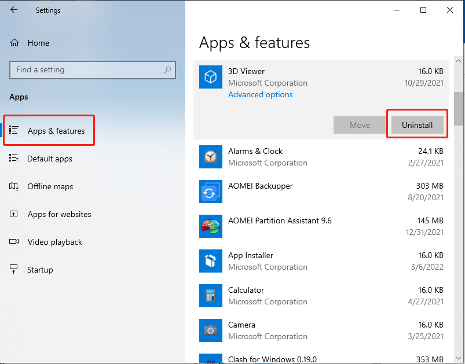Click the Camera app icon

[x=211, y=330]
